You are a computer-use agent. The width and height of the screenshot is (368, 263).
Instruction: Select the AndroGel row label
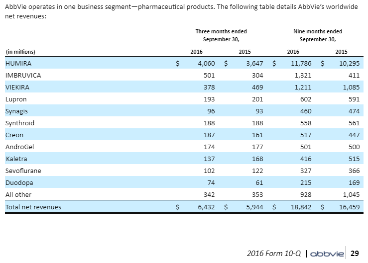tap(20, 147)
